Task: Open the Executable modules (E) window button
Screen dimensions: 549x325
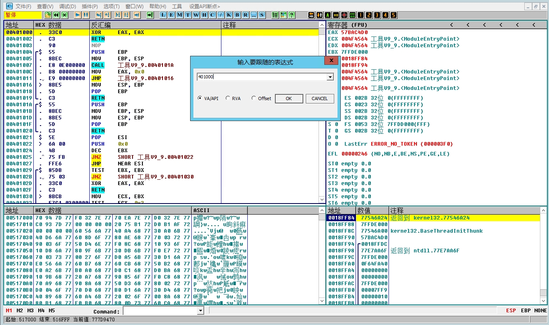Action: (x=171, y=15)
